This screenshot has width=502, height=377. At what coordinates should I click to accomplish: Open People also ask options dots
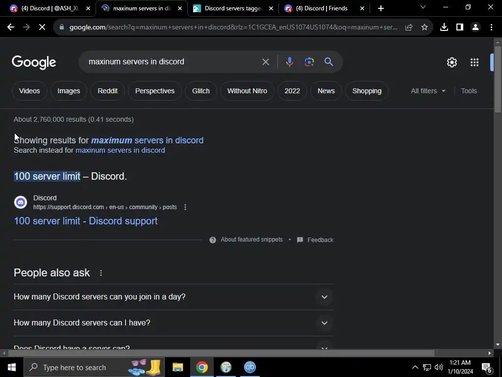click(x=101, y=273)
